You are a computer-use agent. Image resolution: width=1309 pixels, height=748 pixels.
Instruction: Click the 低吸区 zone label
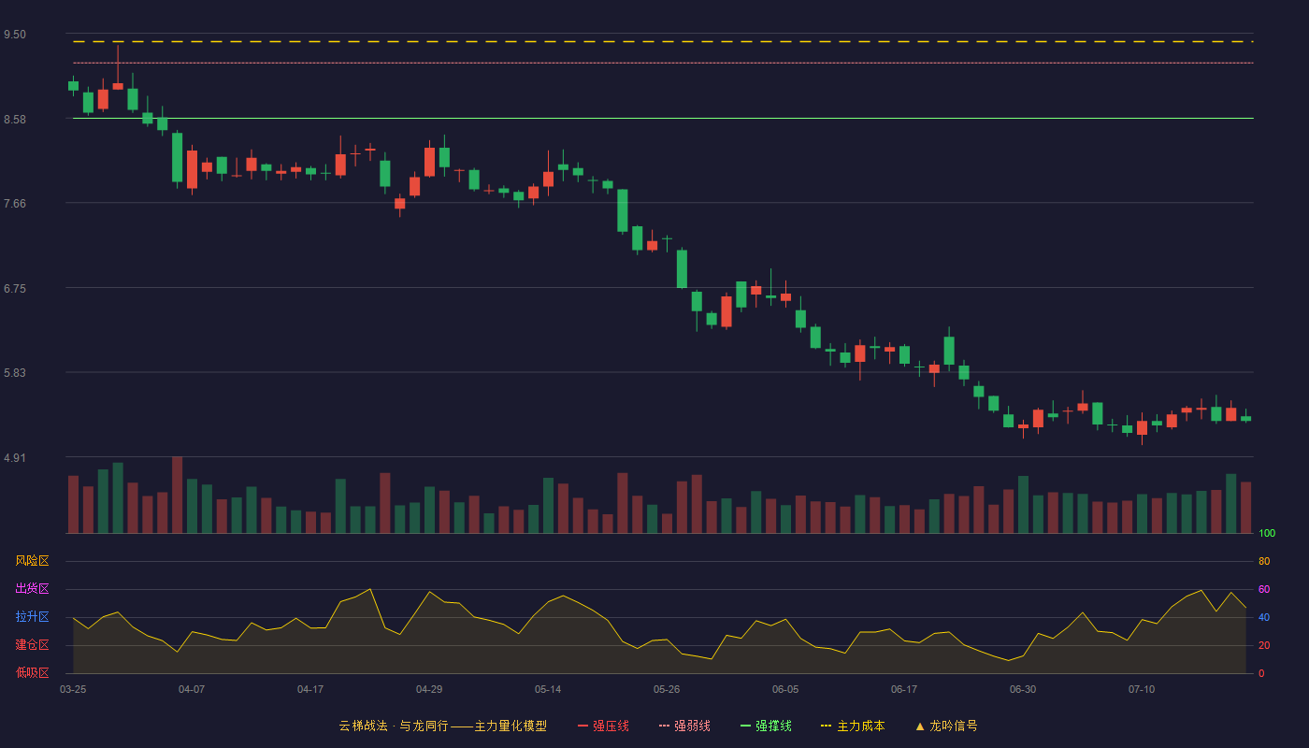pyautogui.click(x=32, y=673)
